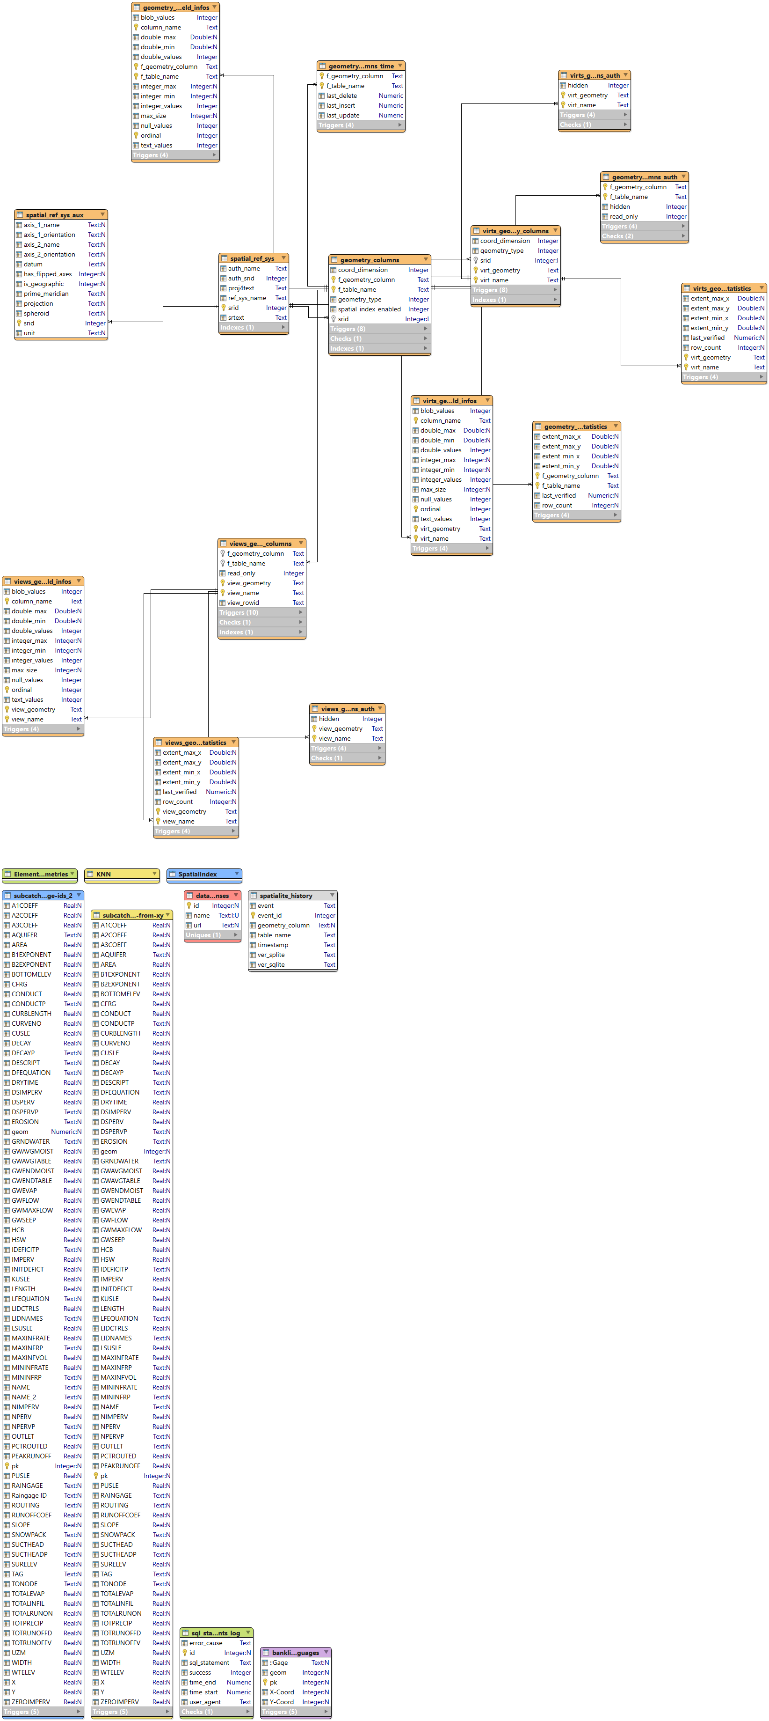
Task: Click the SpatialIndex header dropdown arrow
Action: pos(236,874)
